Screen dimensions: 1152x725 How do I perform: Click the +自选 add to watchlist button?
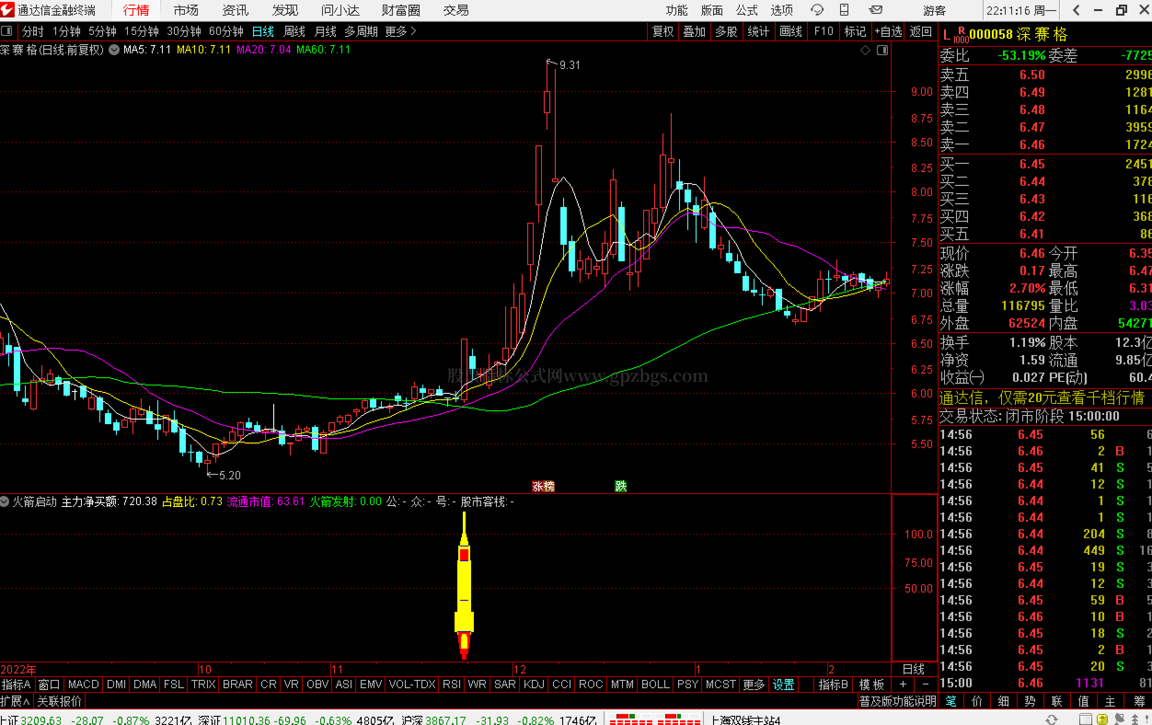coord(888,32)
